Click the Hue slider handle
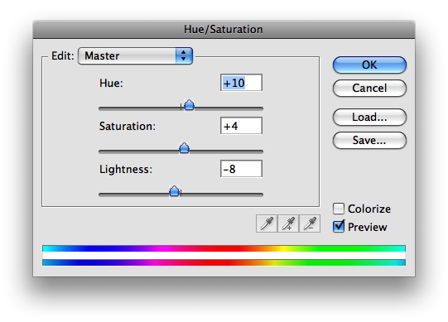This screenshot has width=448, height=322. point(189,105)
